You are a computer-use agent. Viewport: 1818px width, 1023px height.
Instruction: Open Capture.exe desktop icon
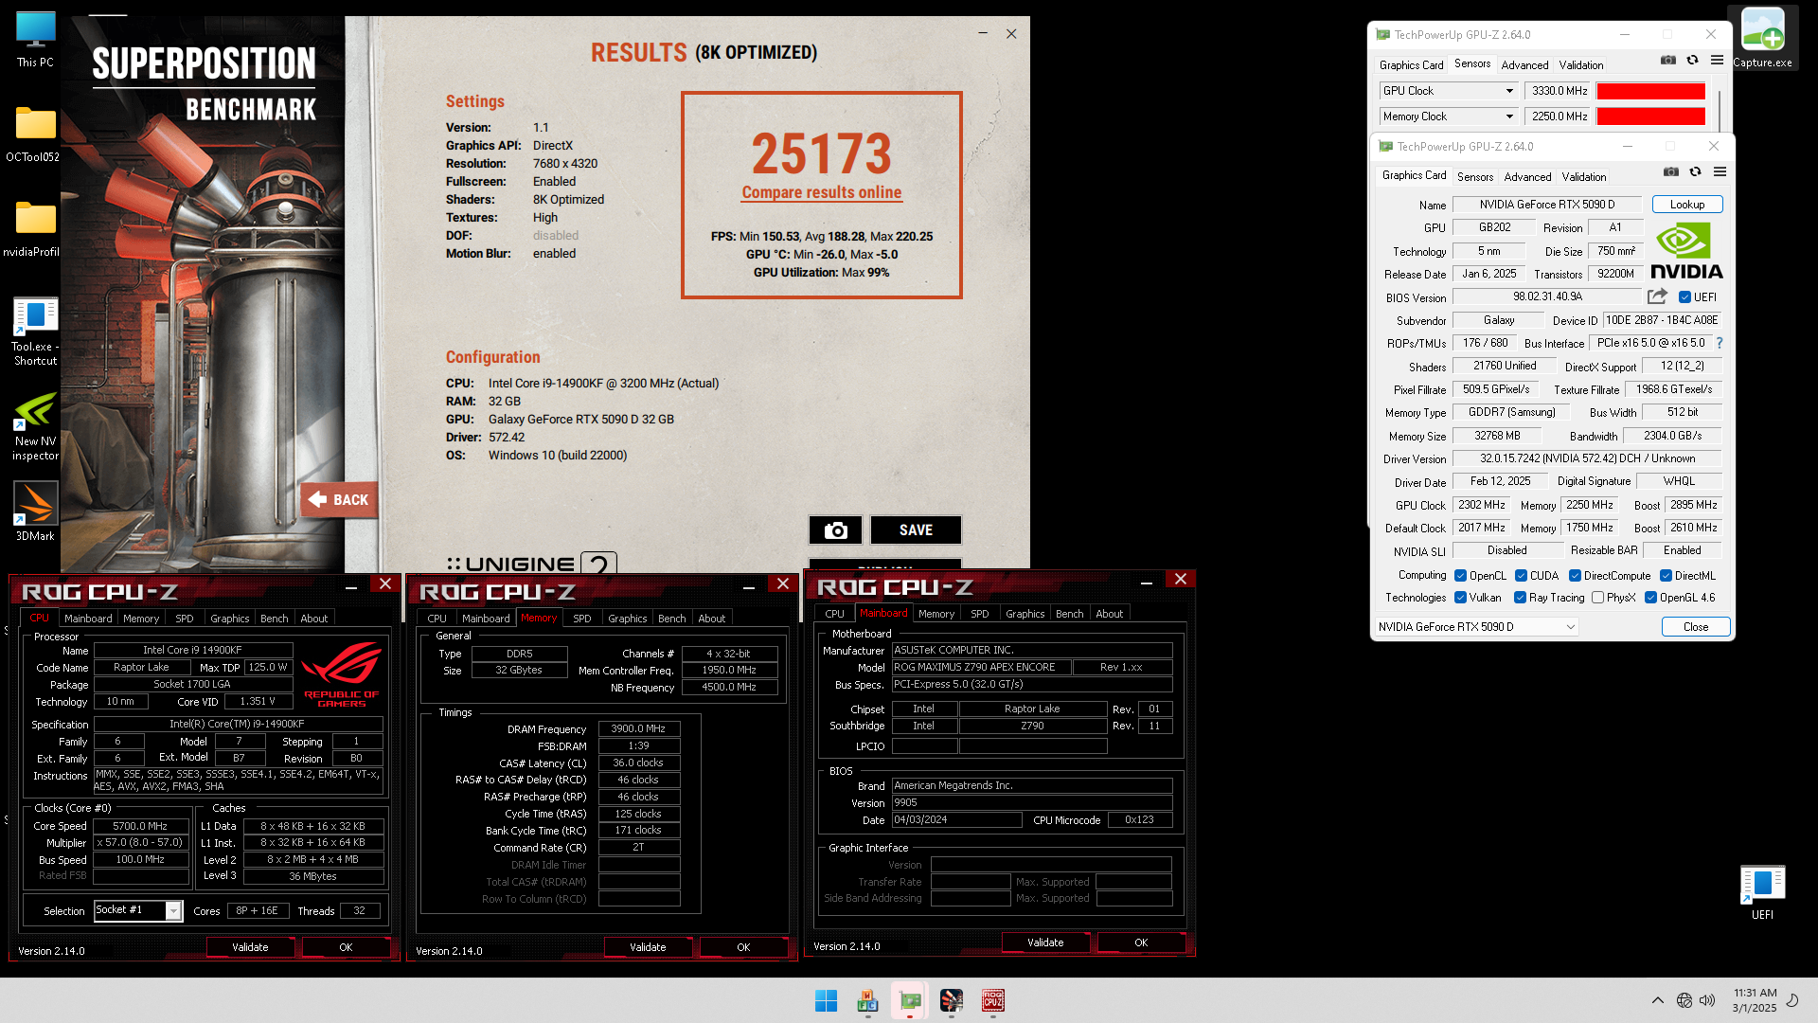1762,39
